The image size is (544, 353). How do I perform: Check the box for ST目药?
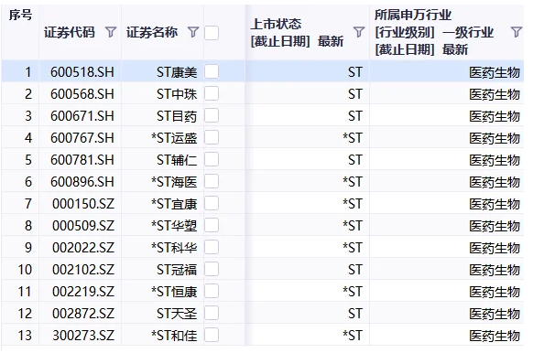tap(212, 116)
